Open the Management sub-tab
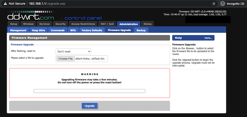Image resolution: width=247 pixels, height=117 pixels. coord(18,30)
